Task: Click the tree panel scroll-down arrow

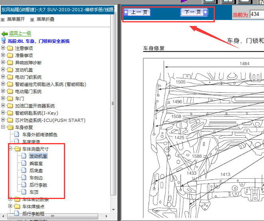Action: (113, 210)
